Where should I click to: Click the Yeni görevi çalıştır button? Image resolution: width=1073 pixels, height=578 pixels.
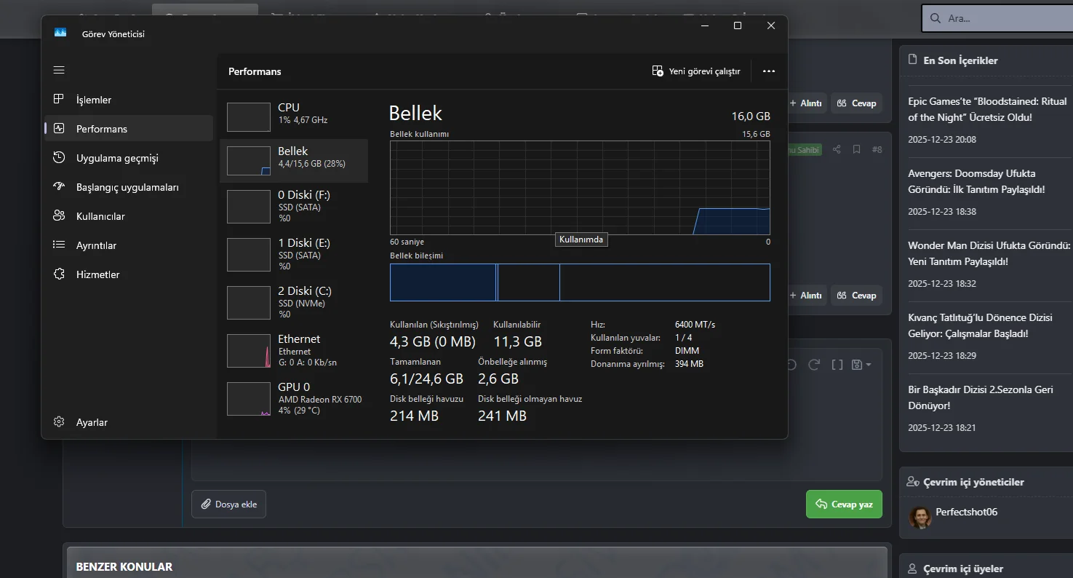tap(696, 71)
